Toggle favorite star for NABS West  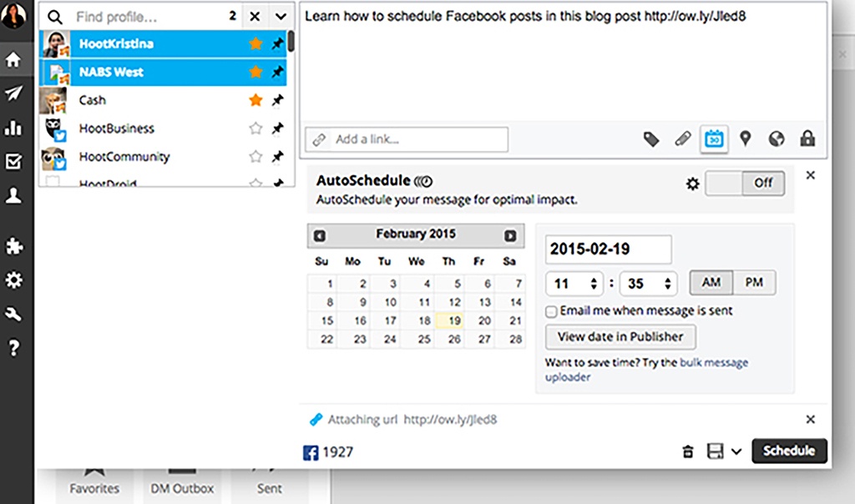tap(255, 72)
